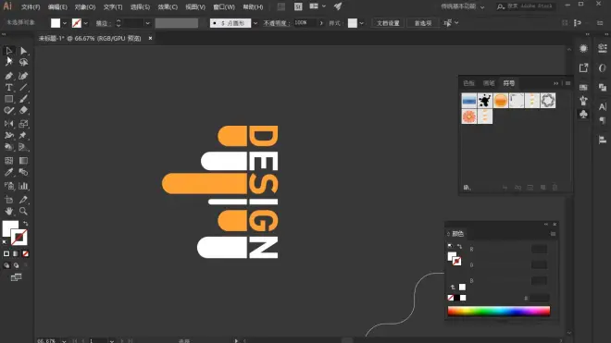Image resolution: width=611 pixels, height=343 pixels.
Task: Open the stroke color dropdown in control bar
Action: click(86, 23)
